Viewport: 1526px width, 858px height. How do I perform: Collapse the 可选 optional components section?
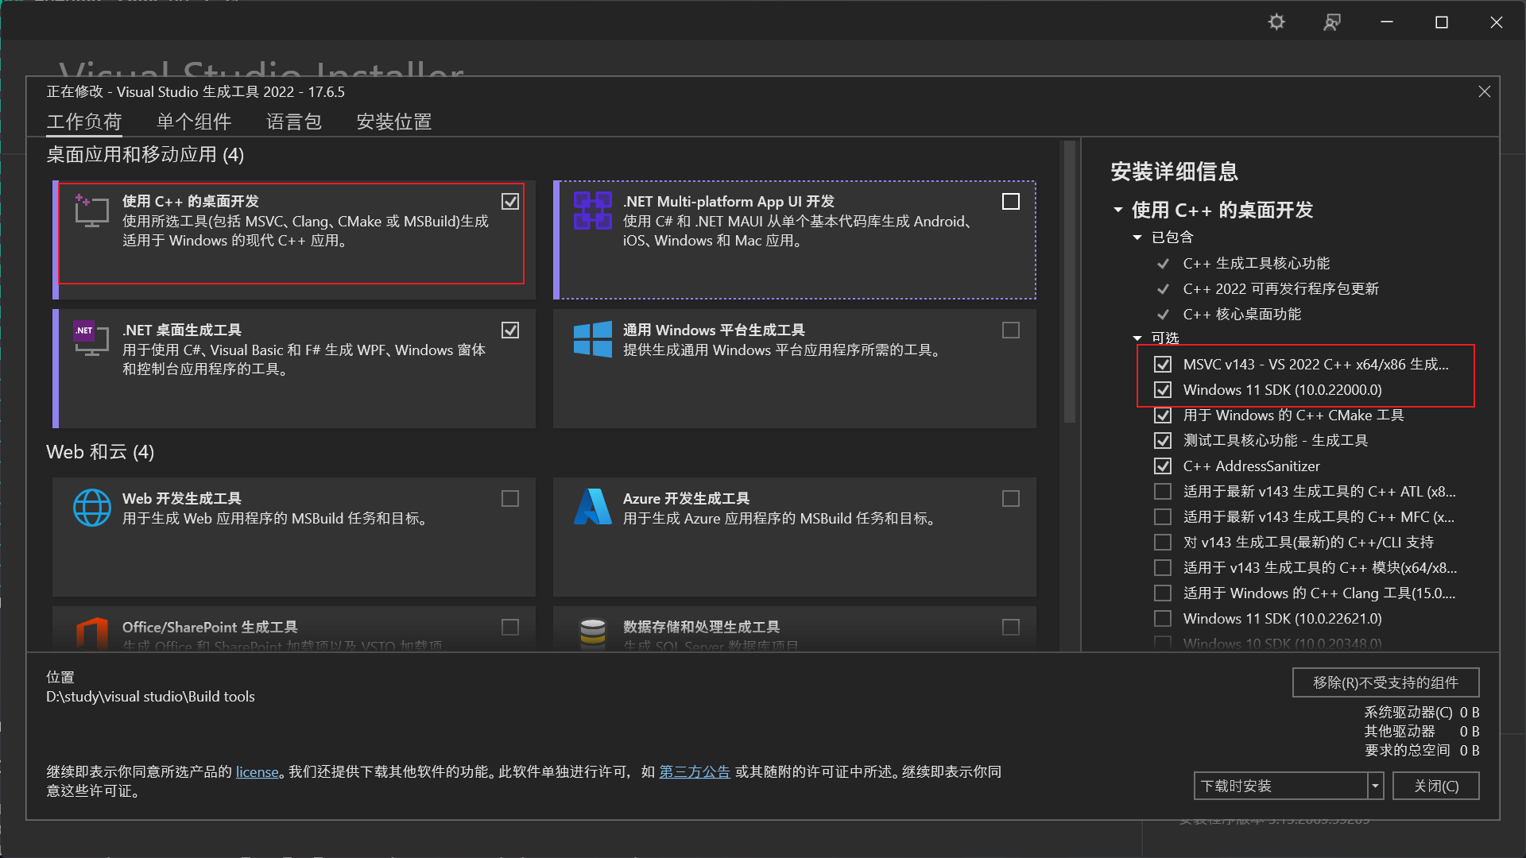(x=1137, y=338)
